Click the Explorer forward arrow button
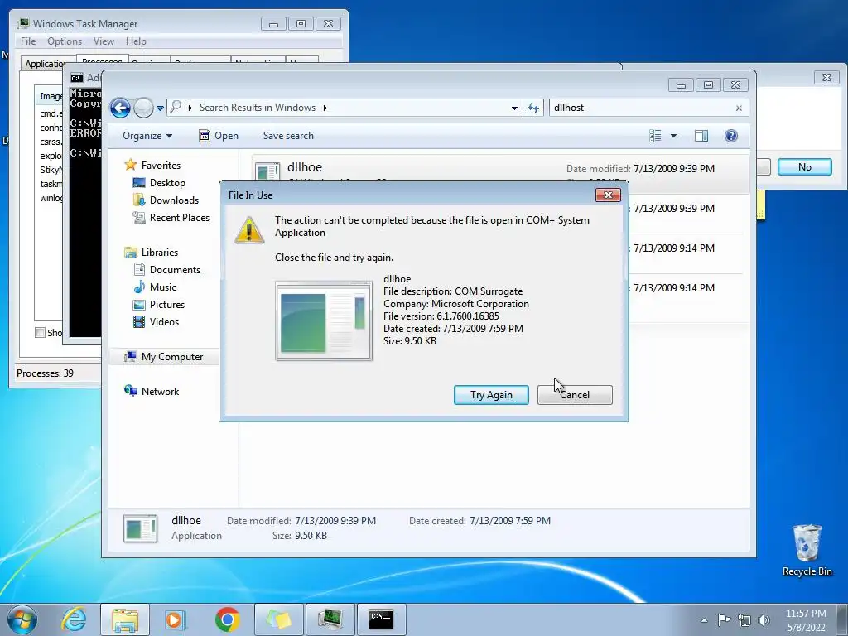This screenshot has width=848, height=636. [x=143, y=108]
